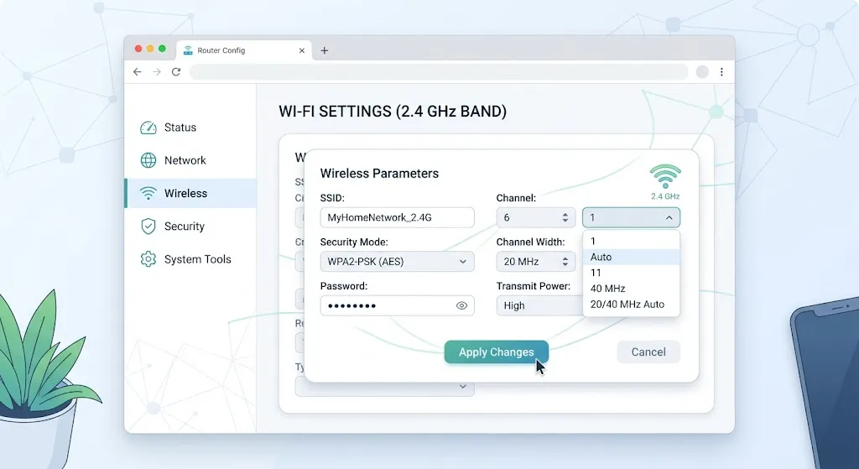Close the browser window with red button
The height and width of the screenshot is (469, 859).
[x=138, y=49]
